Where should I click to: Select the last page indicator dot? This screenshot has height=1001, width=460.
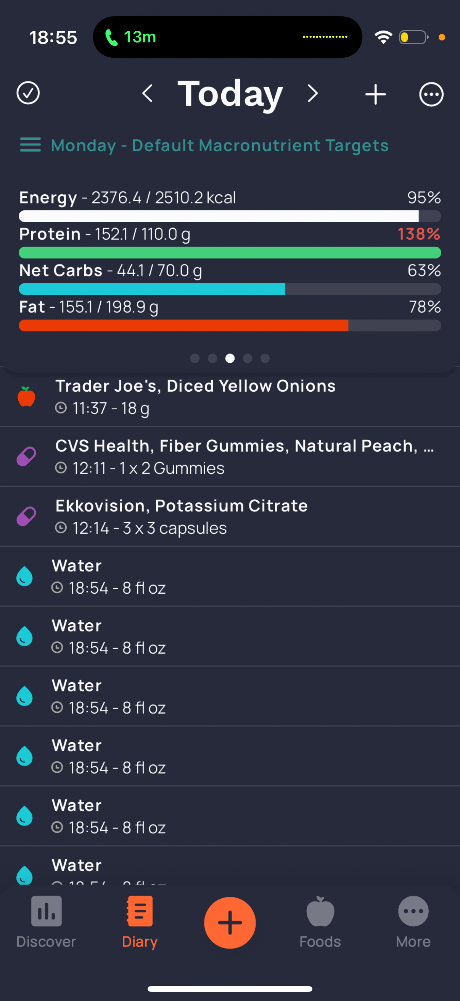265,358
